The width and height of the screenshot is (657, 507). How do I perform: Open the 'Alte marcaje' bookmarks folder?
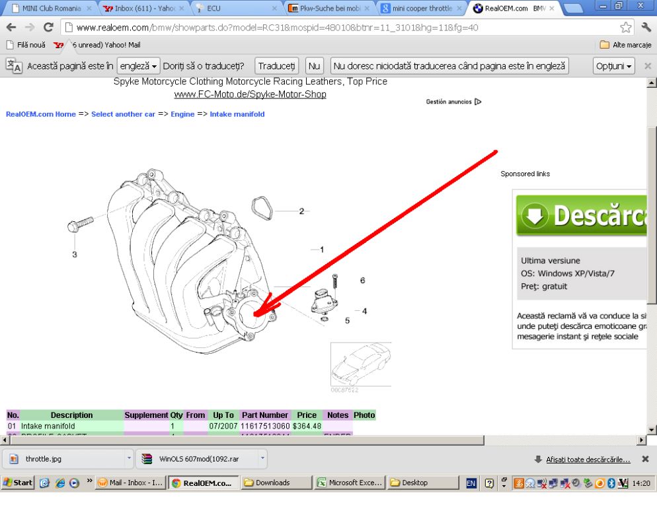tap(625, 45)
